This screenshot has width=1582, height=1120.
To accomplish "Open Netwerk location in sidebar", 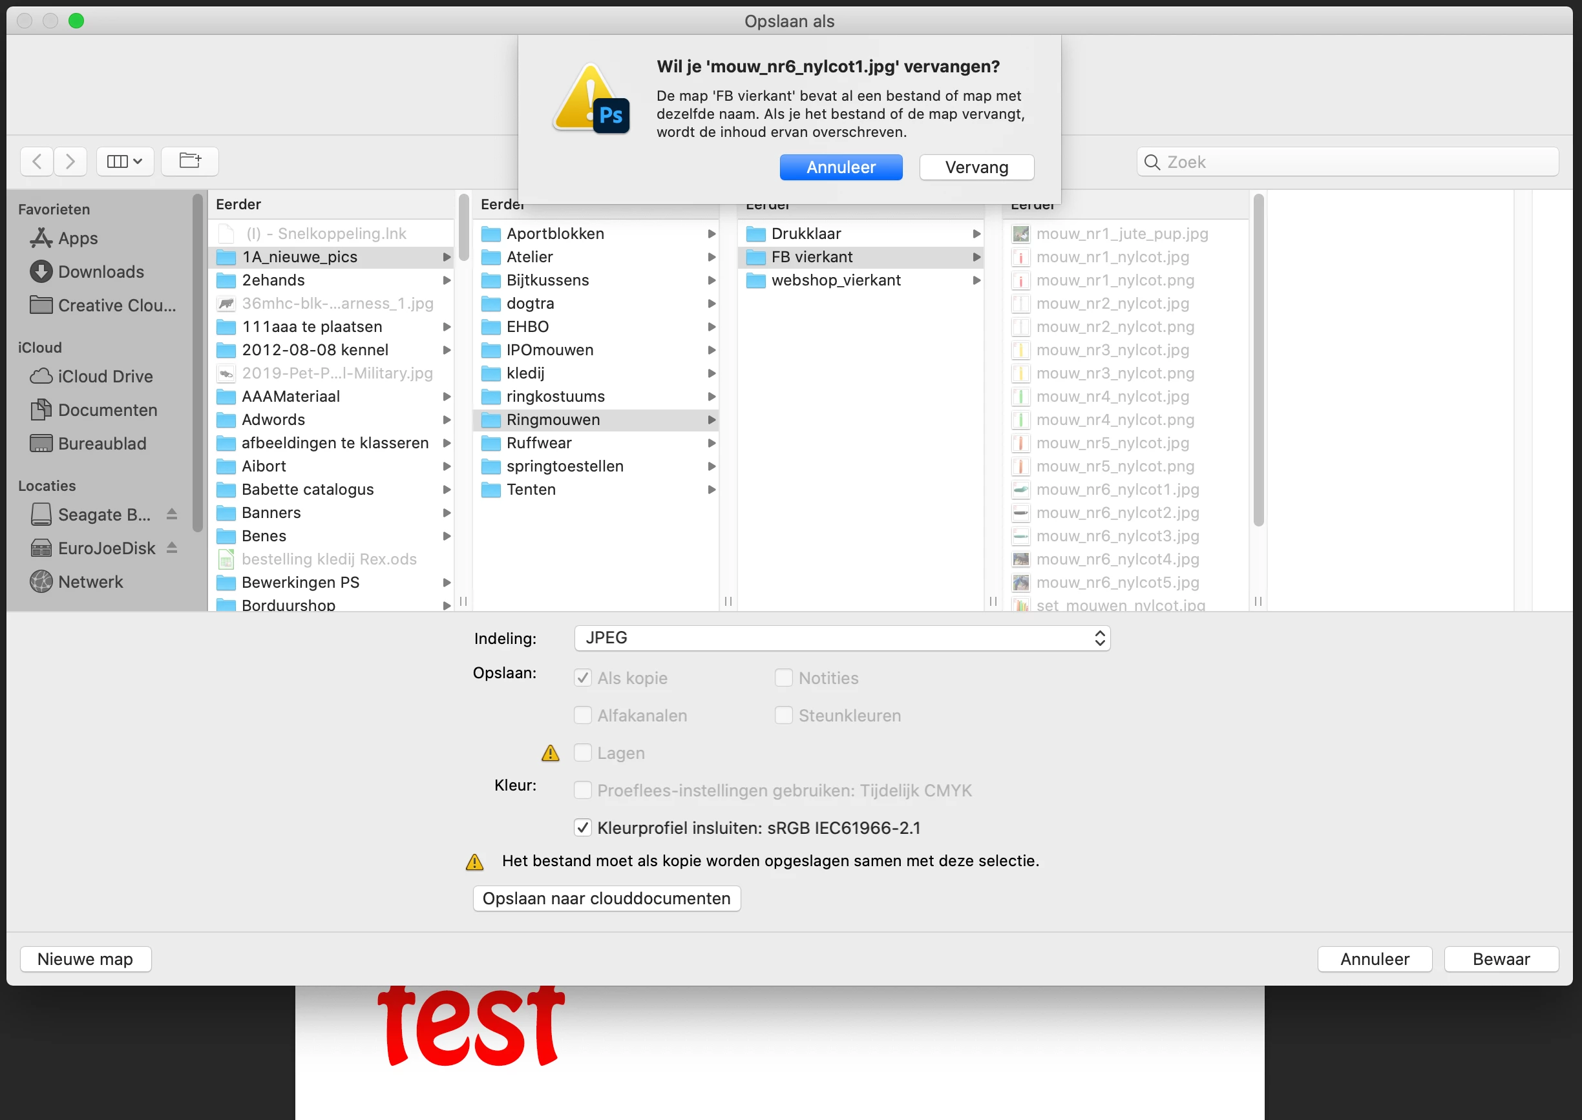I will (90, 582).
